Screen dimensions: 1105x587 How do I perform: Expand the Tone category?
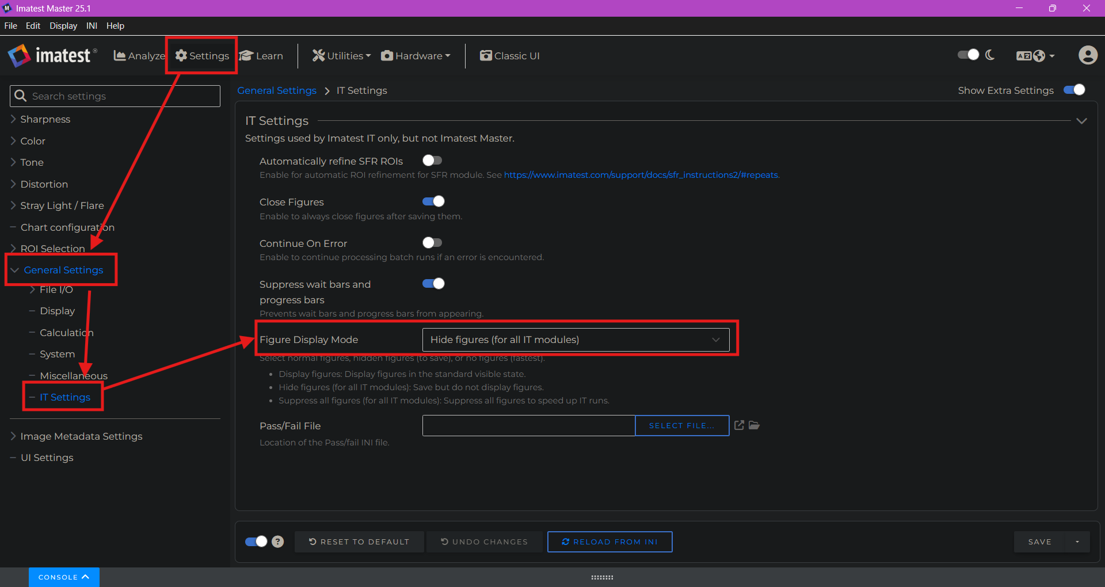point(27,162)
